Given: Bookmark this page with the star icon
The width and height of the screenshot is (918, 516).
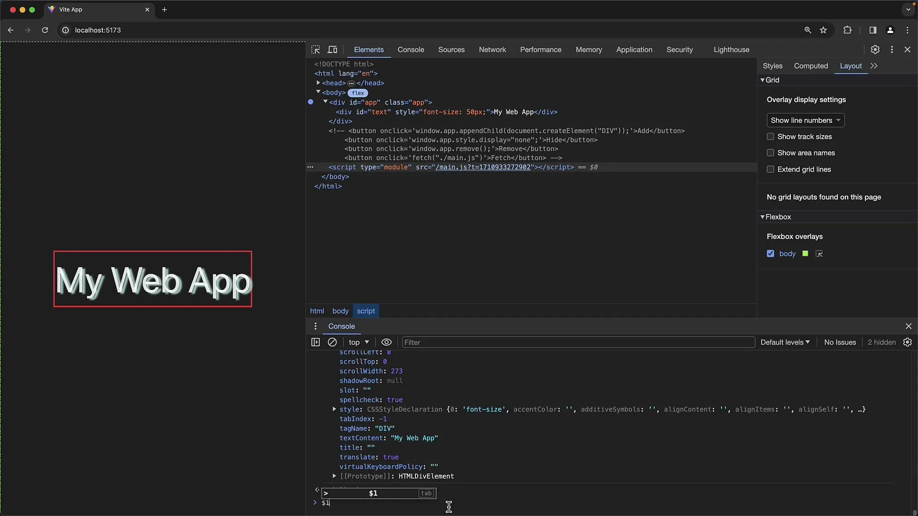Looking at the screenshot, I should click(x=823, y=30).
